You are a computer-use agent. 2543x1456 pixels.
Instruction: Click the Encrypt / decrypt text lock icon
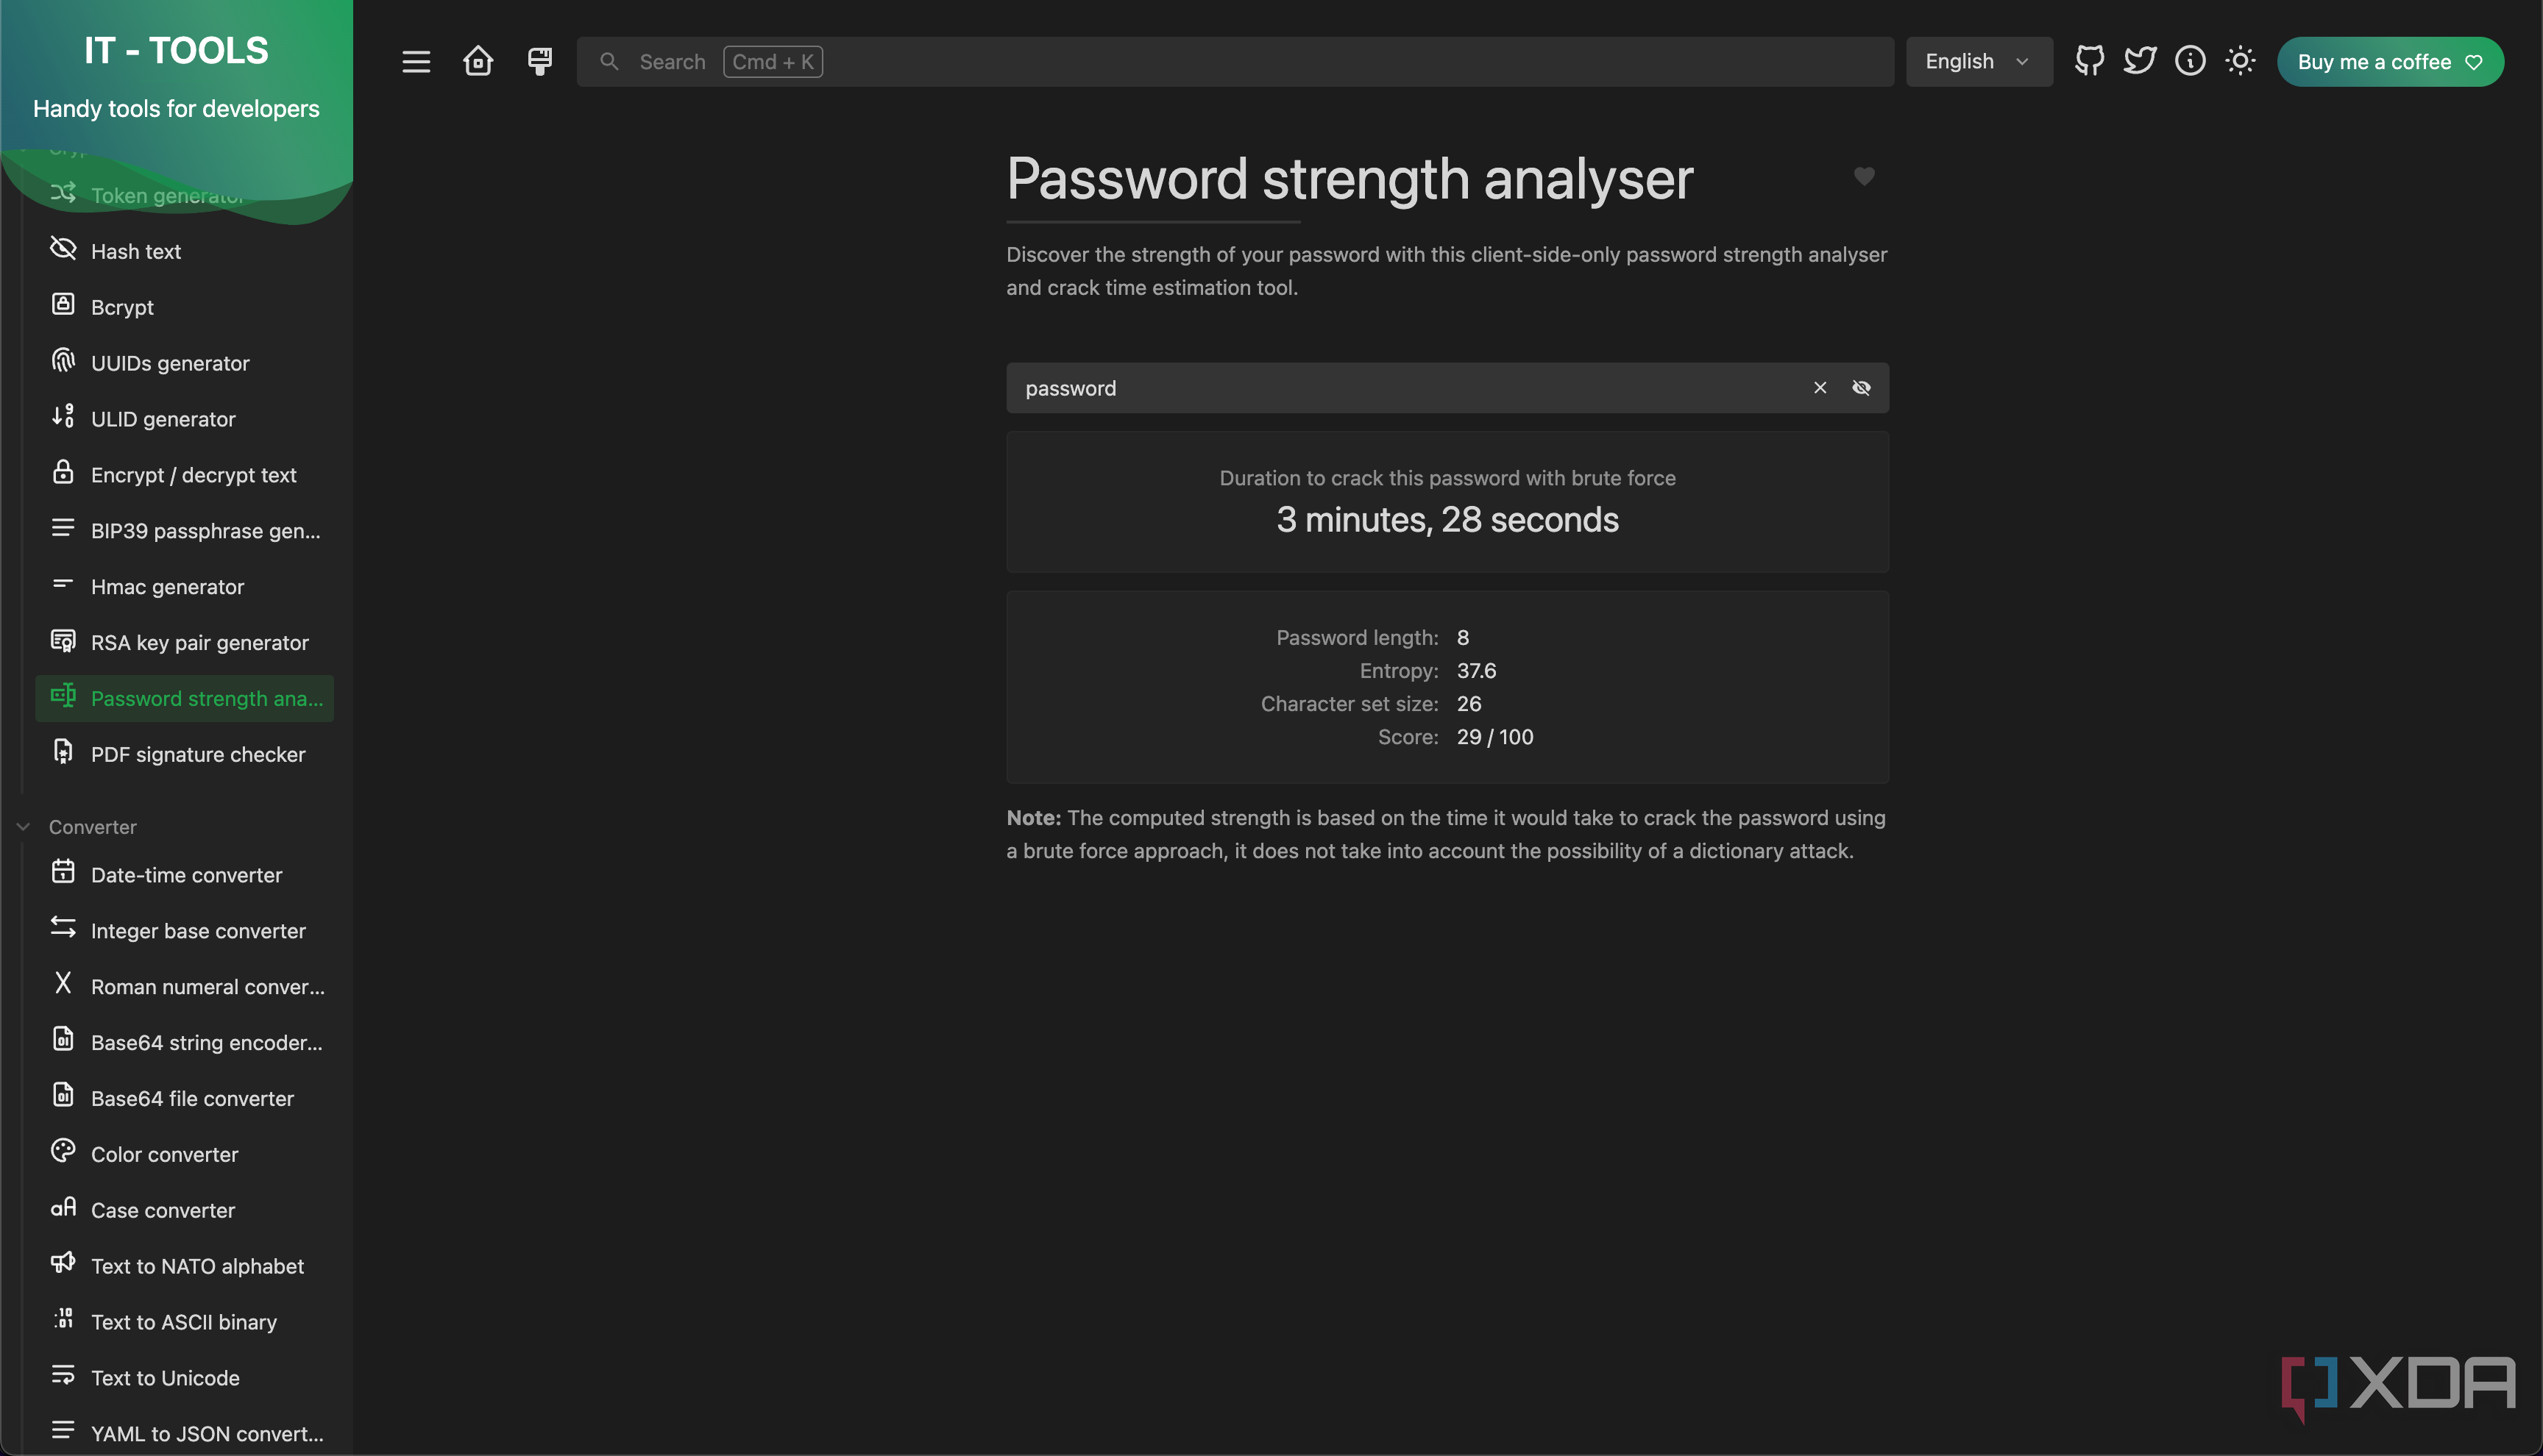63,472
